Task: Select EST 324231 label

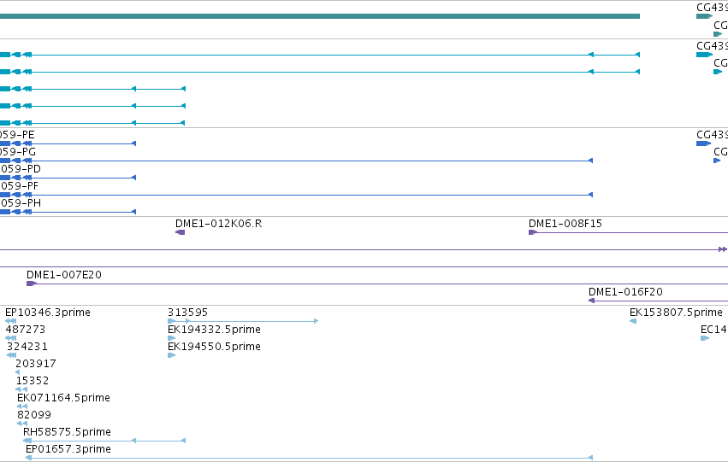Action: click(27, 347)
